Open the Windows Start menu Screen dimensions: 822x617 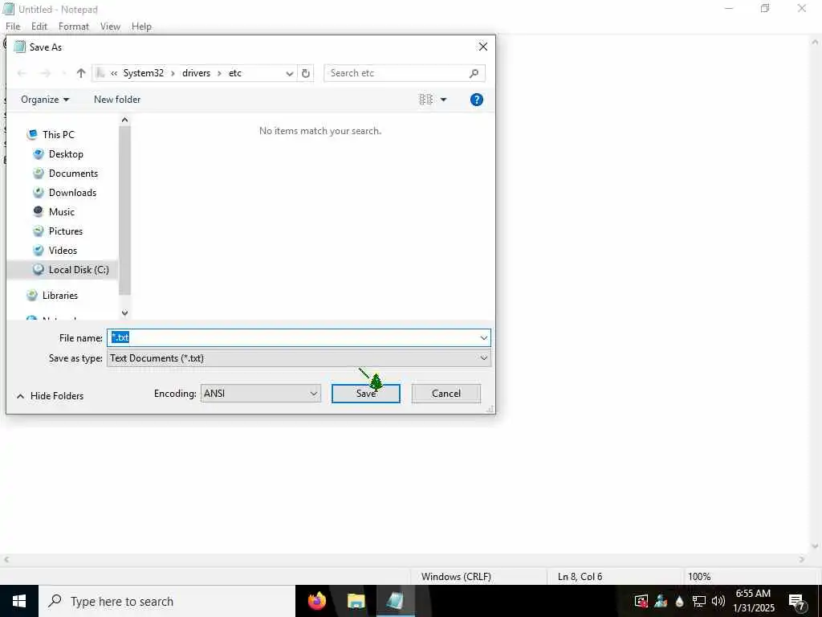click(x=19, y=601)
